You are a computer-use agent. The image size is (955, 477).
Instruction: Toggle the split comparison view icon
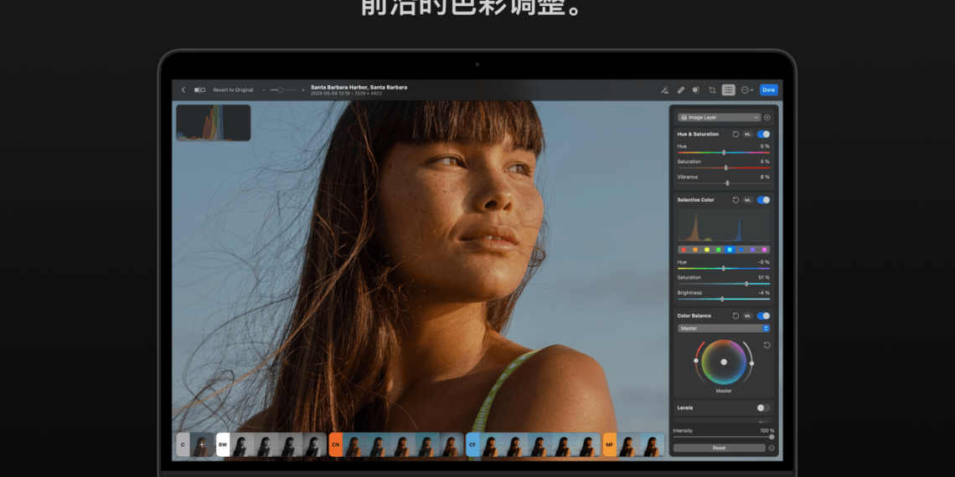(199, 90)
